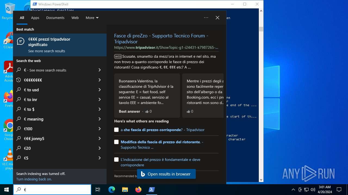Expand the '€ meaning' suggestion arrow

100,119
